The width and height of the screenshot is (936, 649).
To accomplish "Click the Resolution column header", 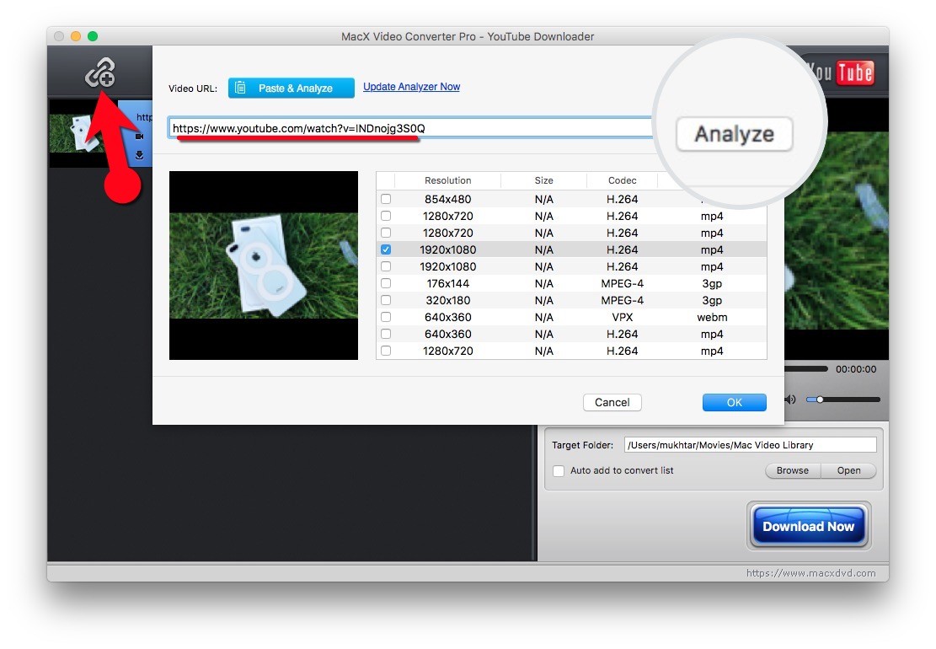I will coord(447,180).
